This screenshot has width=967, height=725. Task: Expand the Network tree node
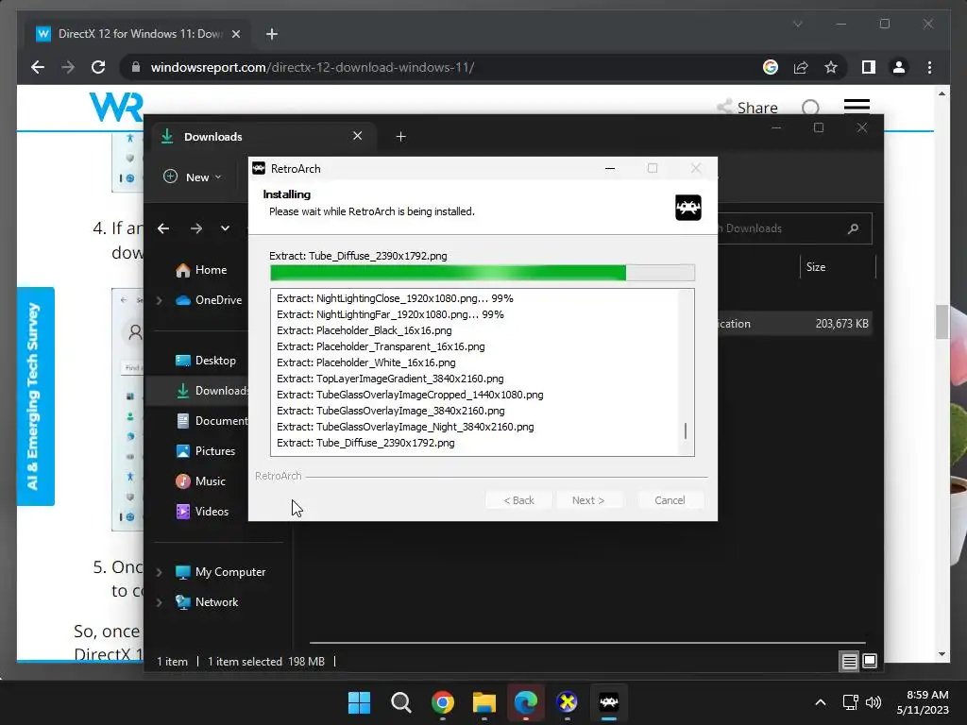pos(159,602)
